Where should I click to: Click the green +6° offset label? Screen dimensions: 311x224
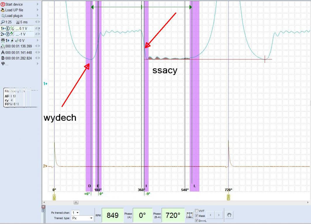pos(87,194)
